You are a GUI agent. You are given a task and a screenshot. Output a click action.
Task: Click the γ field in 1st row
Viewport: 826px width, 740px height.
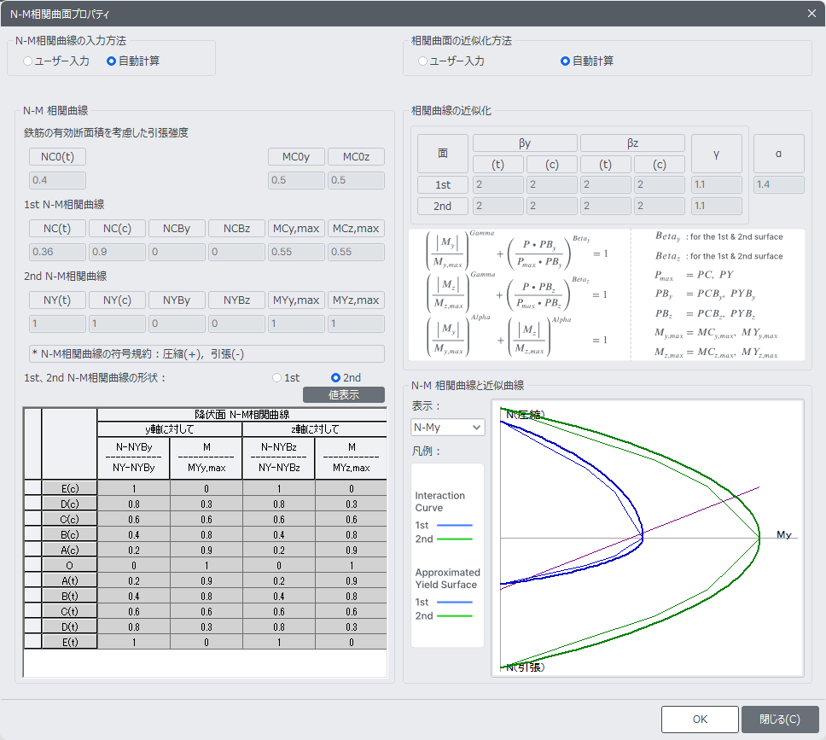pos(717,184)
